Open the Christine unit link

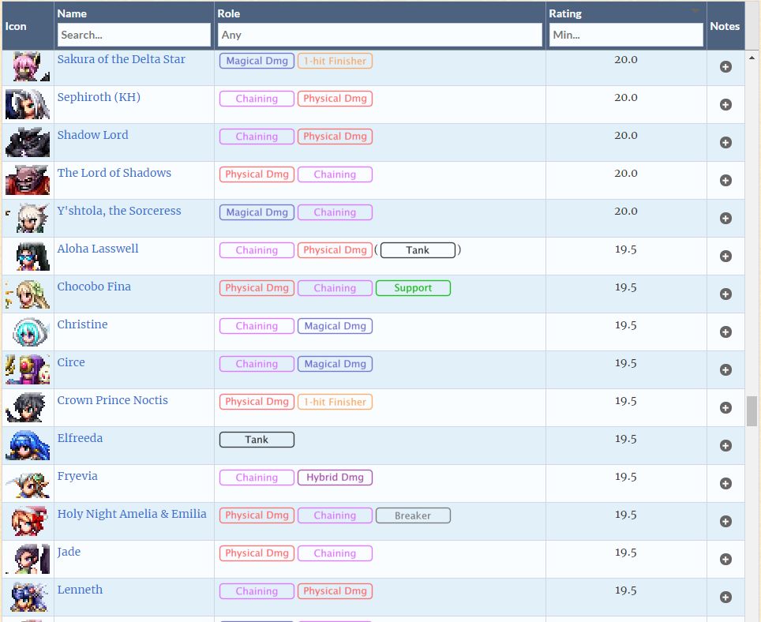coord(83,324)
